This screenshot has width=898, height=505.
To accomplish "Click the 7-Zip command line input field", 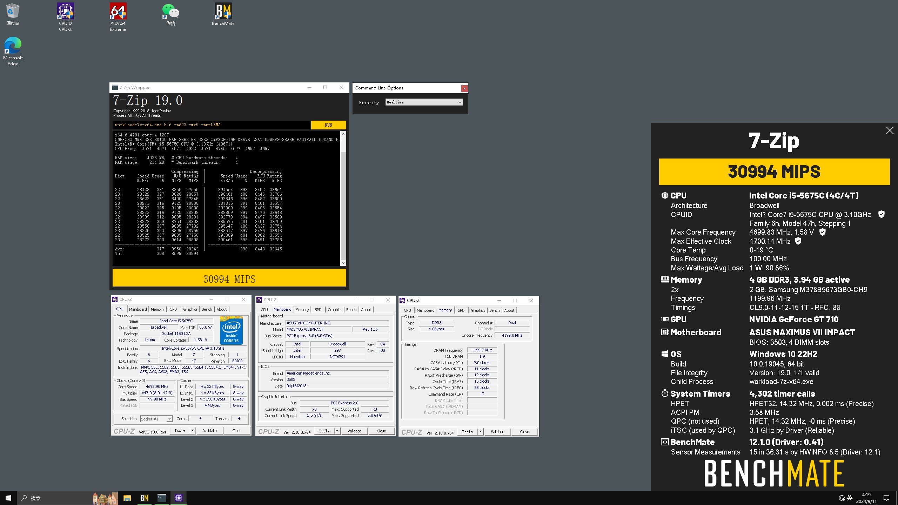I will pos(211,125).
